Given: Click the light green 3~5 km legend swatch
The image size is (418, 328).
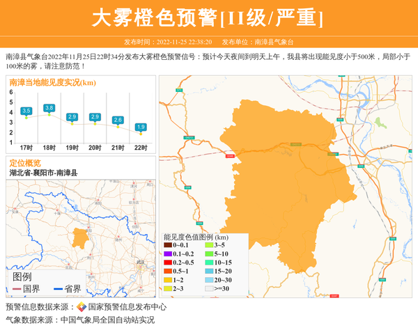Looking at the screenshot, I should point(209,245).
